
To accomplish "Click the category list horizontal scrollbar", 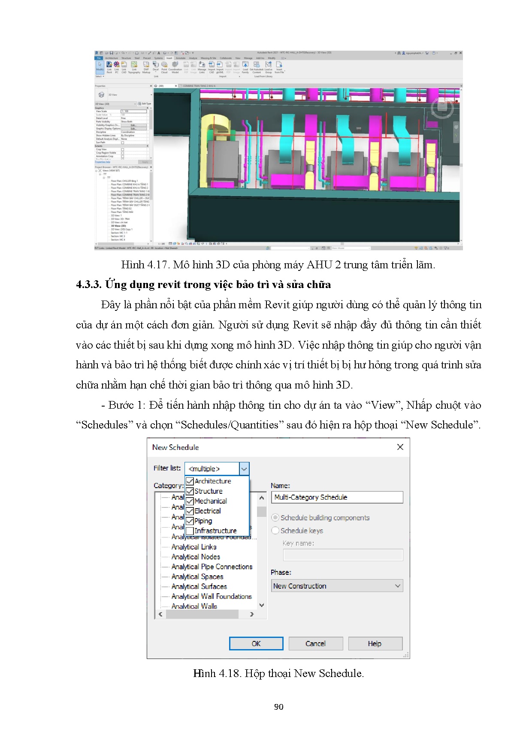I will (x=202, y=614).
